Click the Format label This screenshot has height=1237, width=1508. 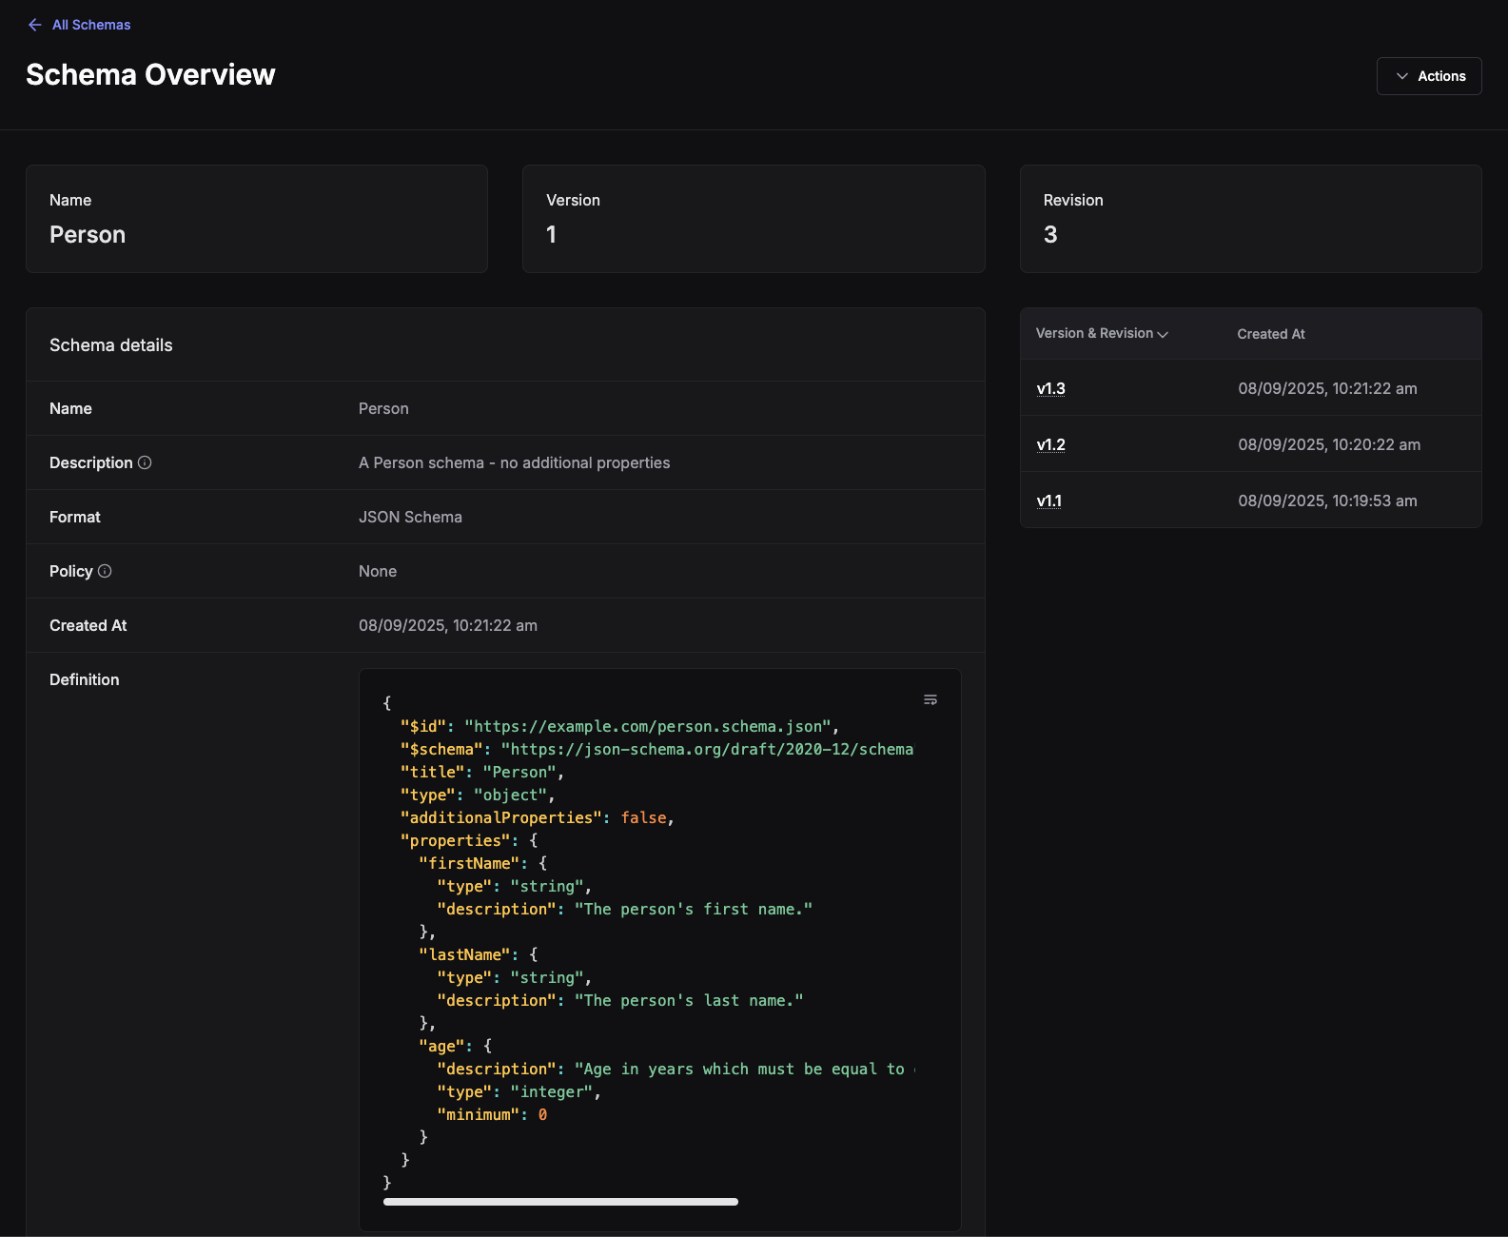[75, 517]
